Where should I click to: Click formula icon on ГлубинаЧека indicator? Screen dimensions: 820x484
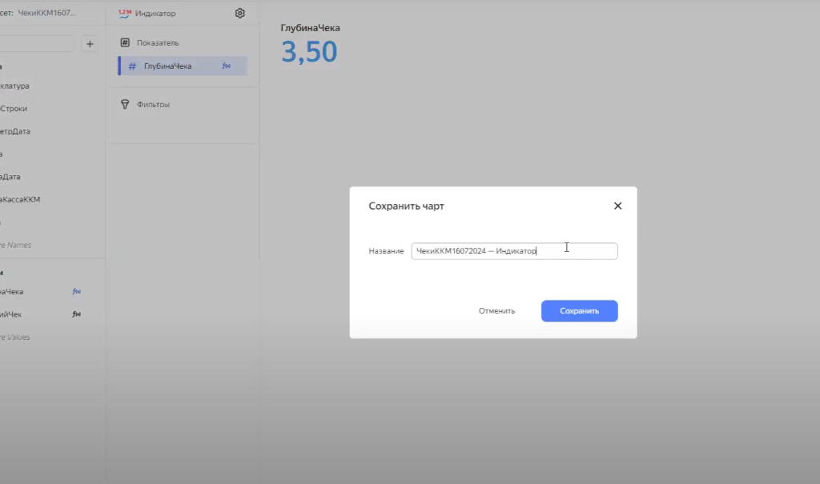coord(226,66)
